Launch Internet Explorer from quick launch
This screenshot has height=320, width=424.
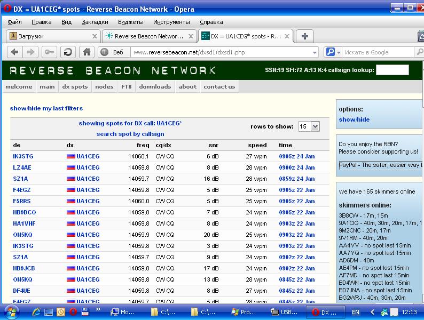36,312
